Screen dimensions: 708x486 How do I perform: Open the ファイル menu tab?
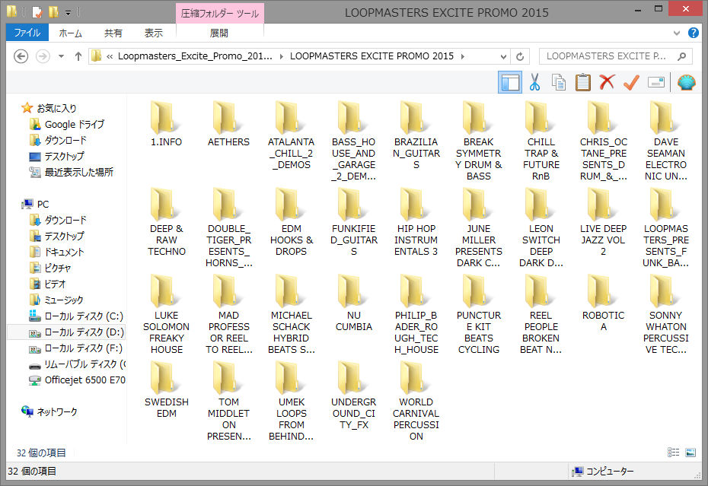[27, 33]
